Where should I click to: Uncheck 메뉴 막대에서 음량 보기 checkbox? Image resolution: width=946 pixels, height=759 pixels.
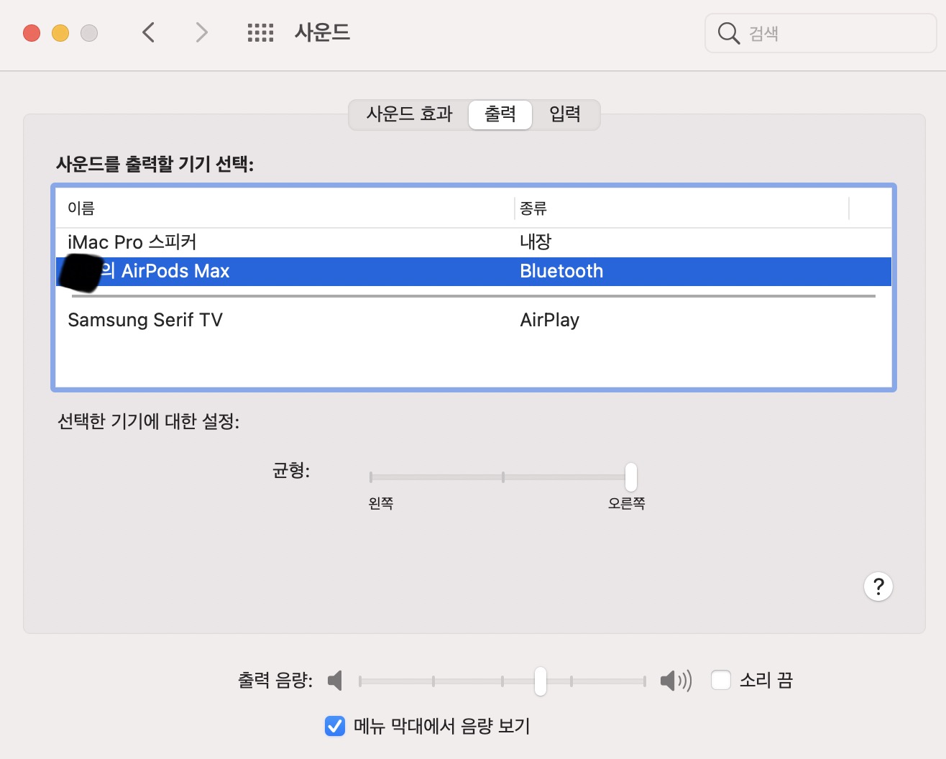[x=335, y=726]
